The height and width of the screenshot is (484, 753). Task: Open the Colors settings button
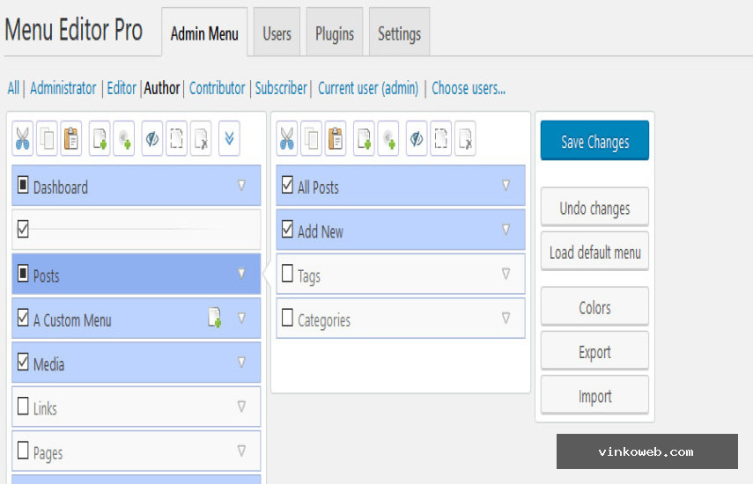(594, 306)
